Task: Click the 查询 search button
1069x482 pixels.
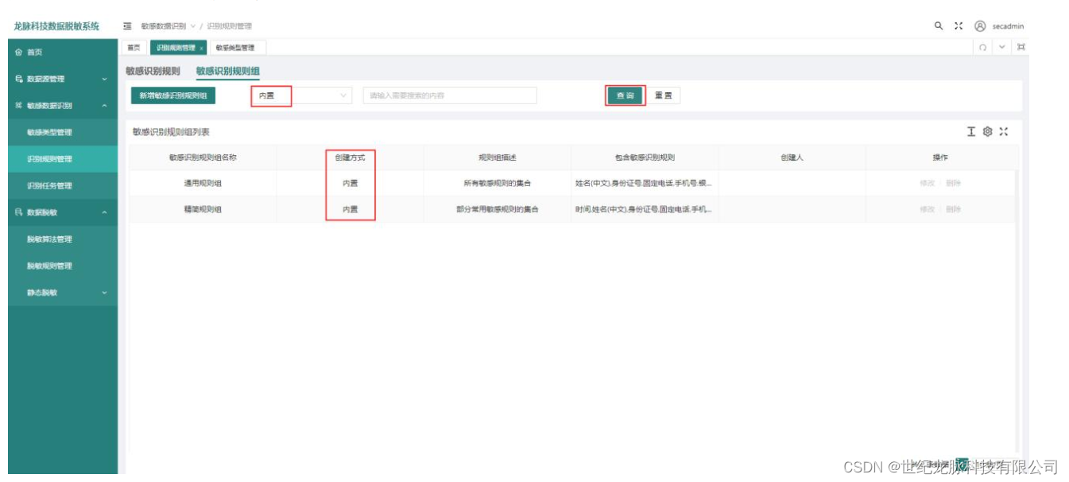Action: pos(623,95)
